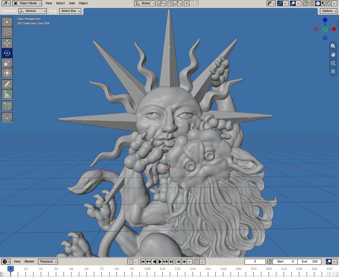This screenshot has height=277, width=339.
Task: Activate the Annotate pencil tool
Action: [7, 84]
